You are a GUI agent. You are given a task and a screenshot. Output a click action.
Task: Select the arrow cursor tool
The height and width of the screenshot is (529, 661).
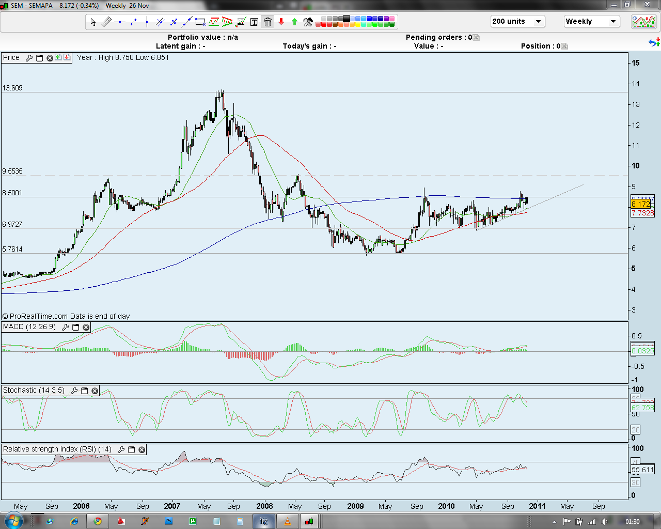pyautogui.click(x=93, y=22)
